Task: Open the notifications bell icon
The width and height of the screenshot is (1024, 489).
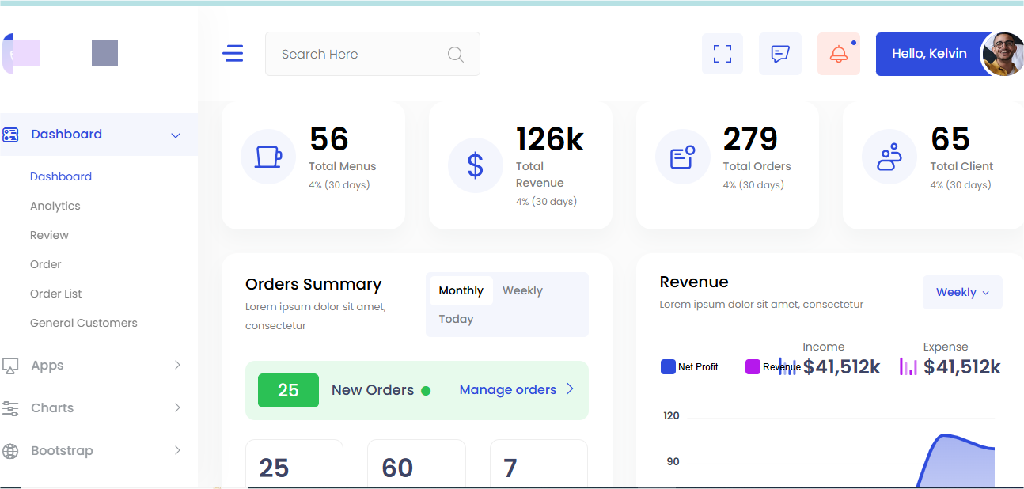Action: [839, 54]
